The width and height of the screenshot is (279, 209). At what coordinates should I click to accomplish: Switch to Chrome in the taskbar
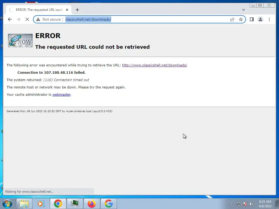pyautogui.click(x=58, y=204)
